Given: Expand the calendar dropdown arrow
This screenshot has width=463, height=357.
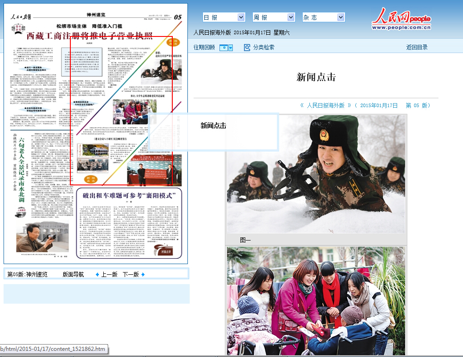Looking at the screenshot, I should [x=231, y=48].
